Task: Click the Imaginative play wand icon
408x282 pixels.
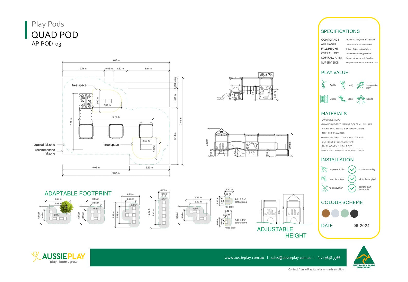Action: tap(360, 85)
